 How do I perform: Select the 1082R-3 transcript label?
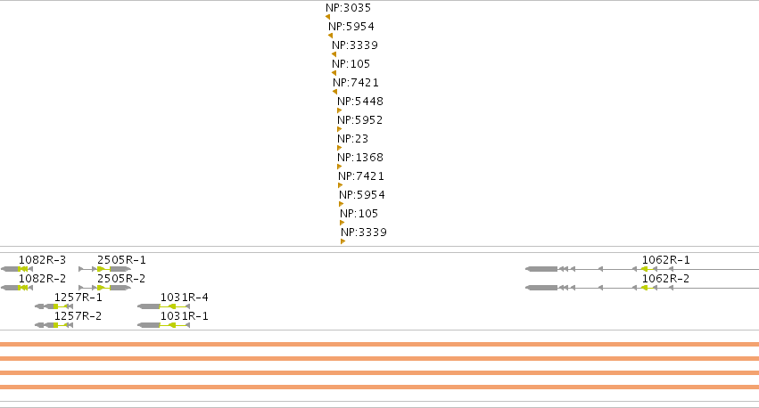tap(42, 260)
